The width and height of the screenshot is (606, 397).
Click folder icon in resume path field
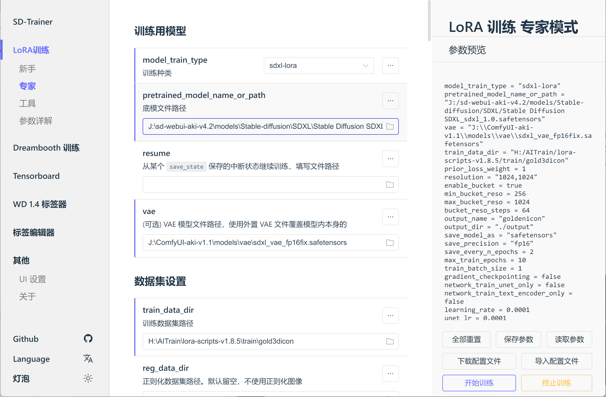tap(390, 185)
